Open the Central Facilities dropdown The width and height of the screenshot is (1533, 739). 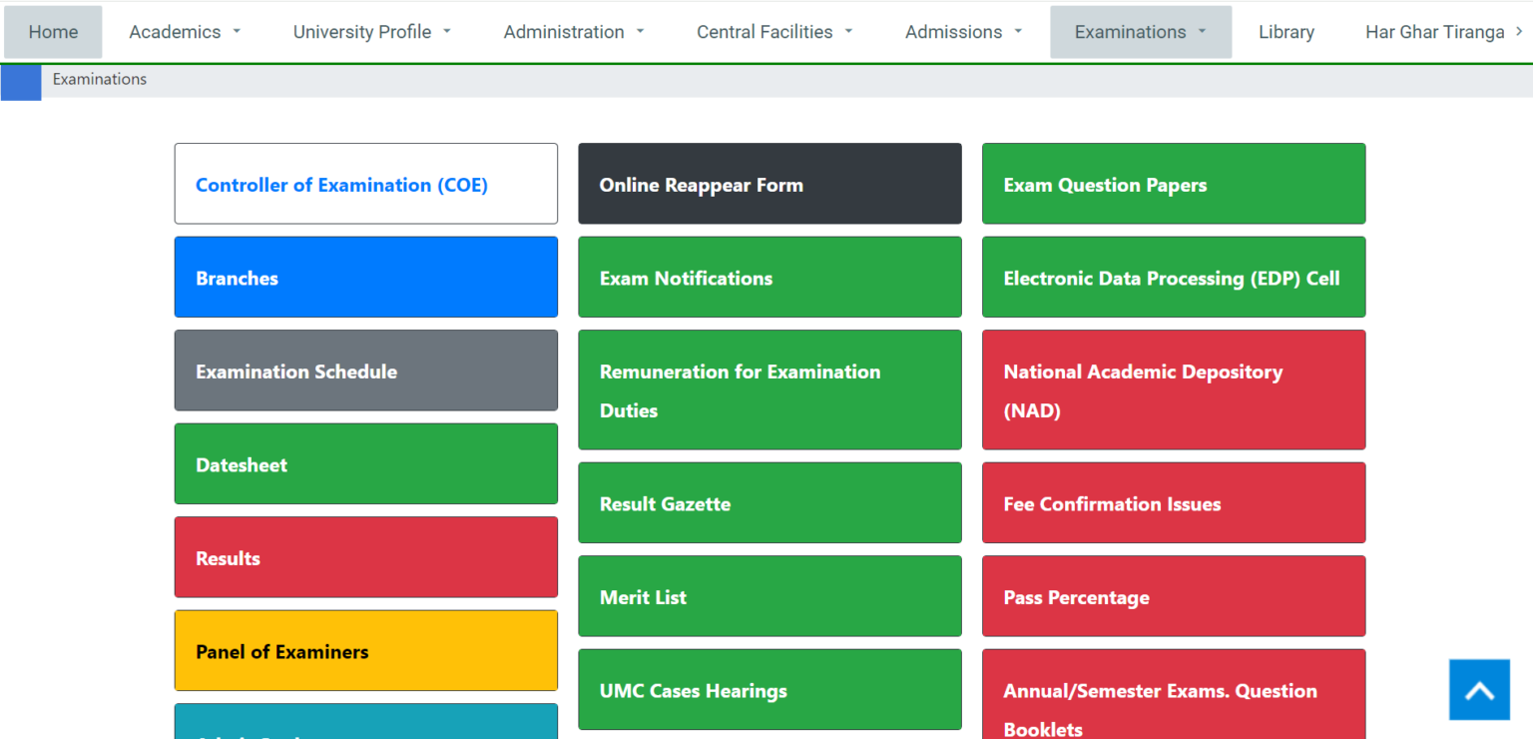tap(774, 32)
